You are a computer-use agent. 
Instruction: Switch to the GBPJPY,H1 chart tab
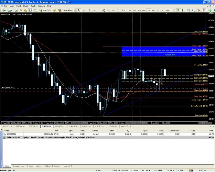[20, 126]
